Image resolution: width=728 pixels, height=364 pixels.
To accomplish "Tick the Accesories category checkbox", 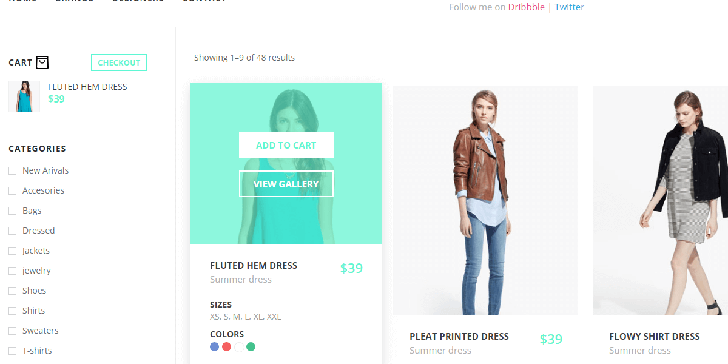I will click(x=12, y=191).
